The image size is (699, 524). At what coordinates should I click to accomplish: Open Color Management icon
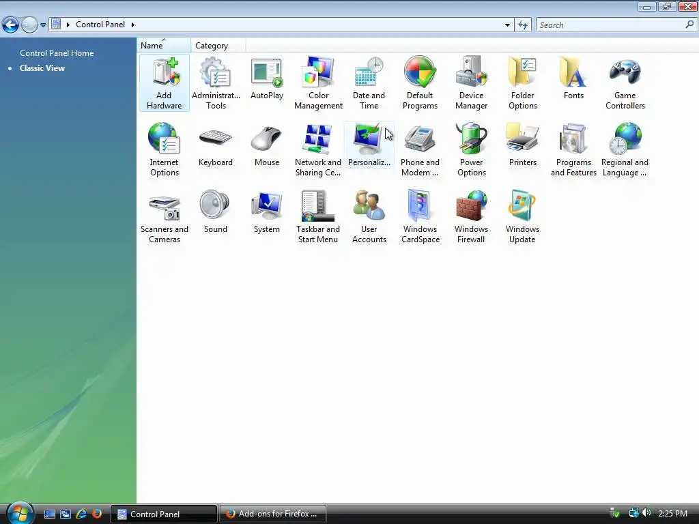tap(318, 83)
